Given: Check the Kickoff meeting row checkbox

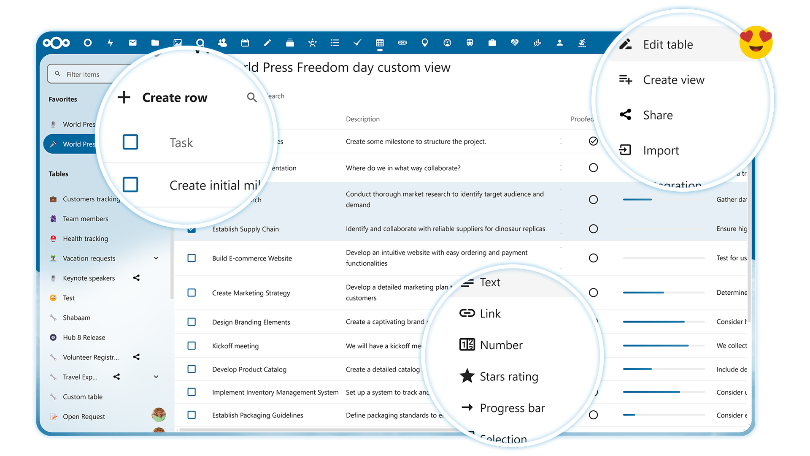Looking at the screenshot, I should (x=192, y=346).
